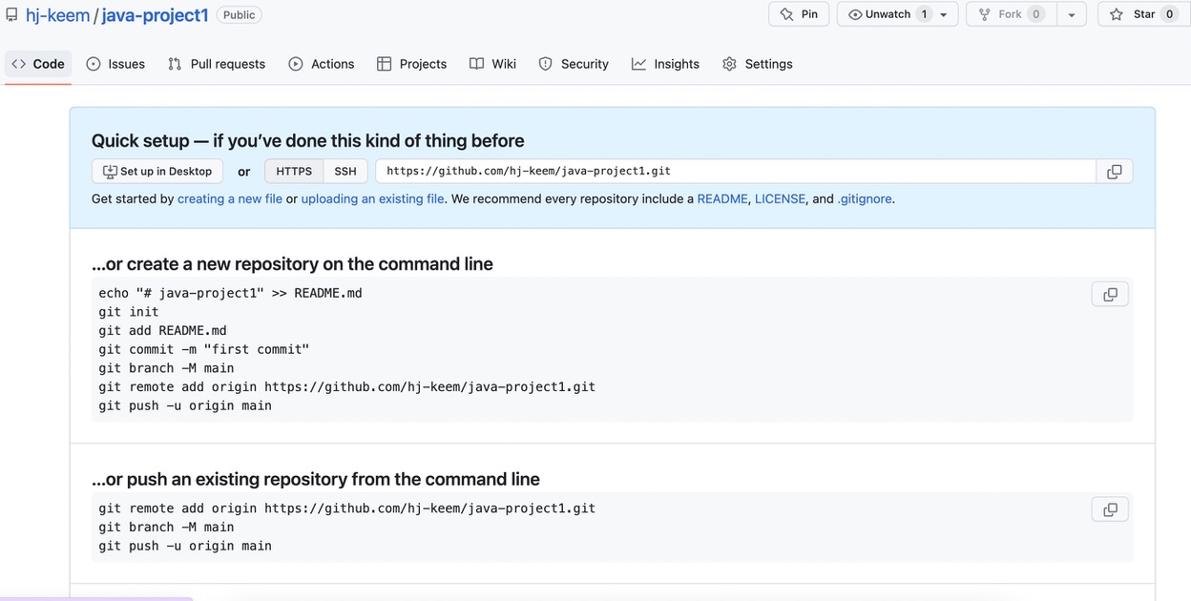This screenshot has width=1191, height=601.
Task: Click the 'Quick setup' heading
Action: (307, 140)
